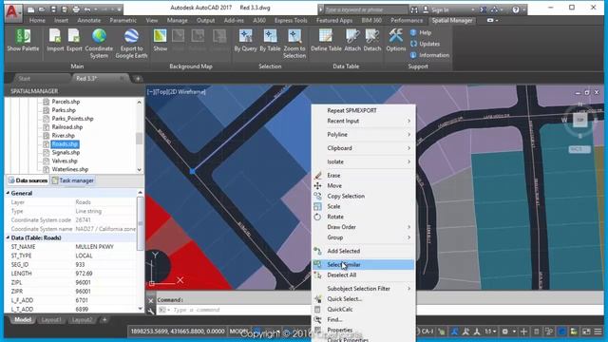The width and height of the screenshot is (608, 342).
Task: Select Roads.shp in the tree
Action: [x=65, y=144]
